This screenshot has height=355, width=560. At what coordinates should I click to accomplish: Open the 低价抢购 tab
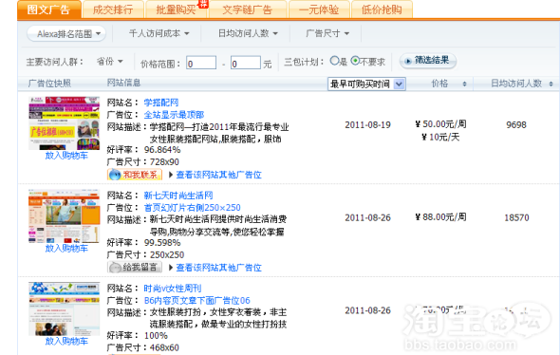coord(382,9)
